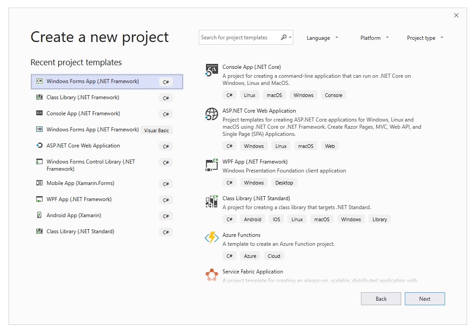Image resolution: width=476 pixels, height=332 pixels.
Task: Choose Console App (.NET Core) template title
Action: tap(251, 67)
